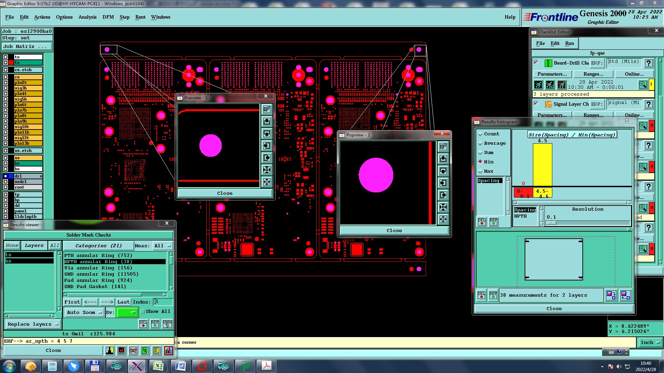Click the magnifier icon for Board-Drill Checks

tap(643, 85)
